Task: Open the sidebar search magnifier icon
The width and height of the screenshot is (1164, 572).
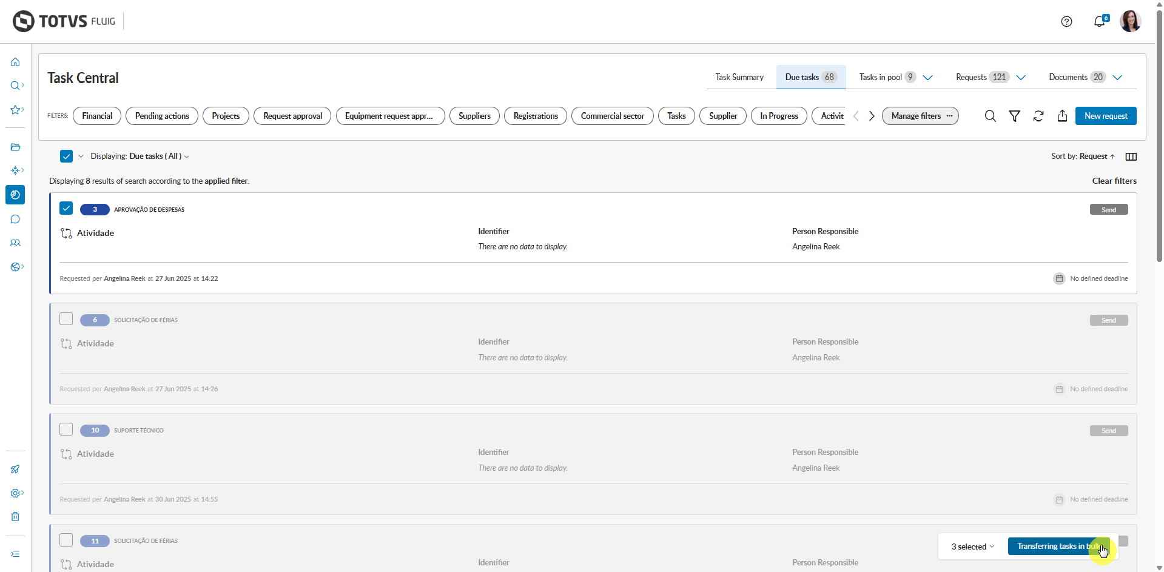Action: pos(15,86)
